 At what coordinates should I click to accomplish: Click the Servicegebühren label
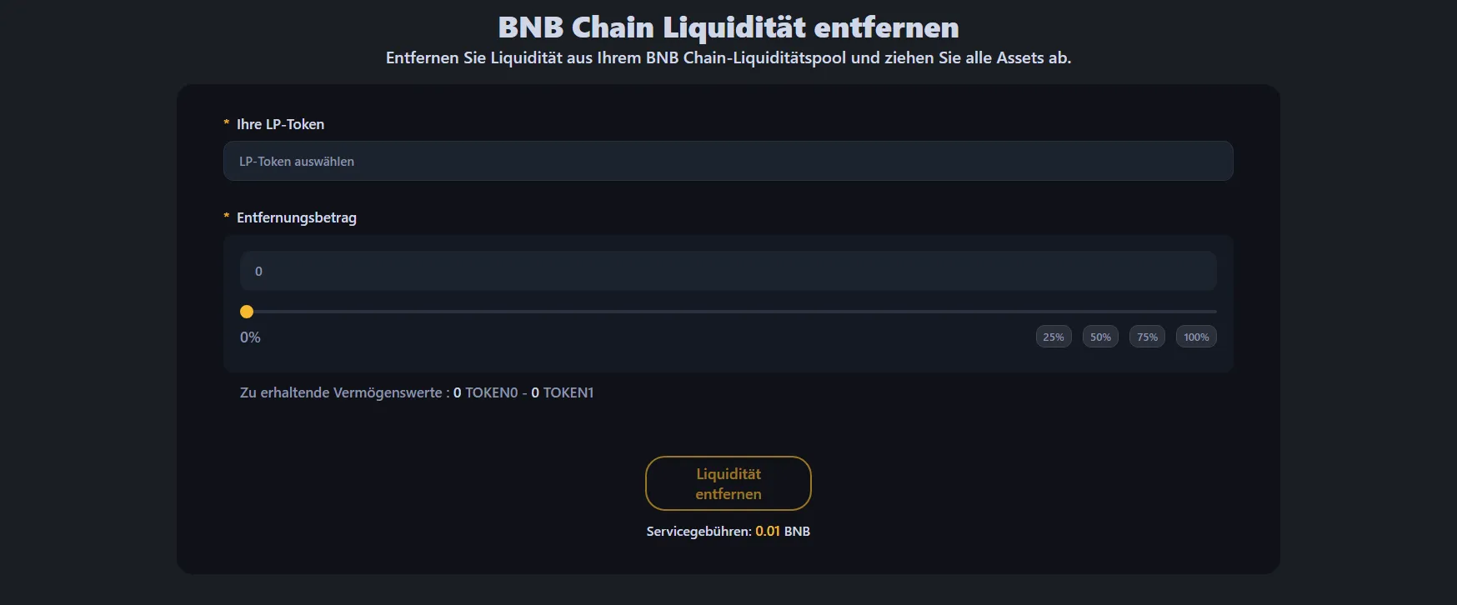point(698,532)
